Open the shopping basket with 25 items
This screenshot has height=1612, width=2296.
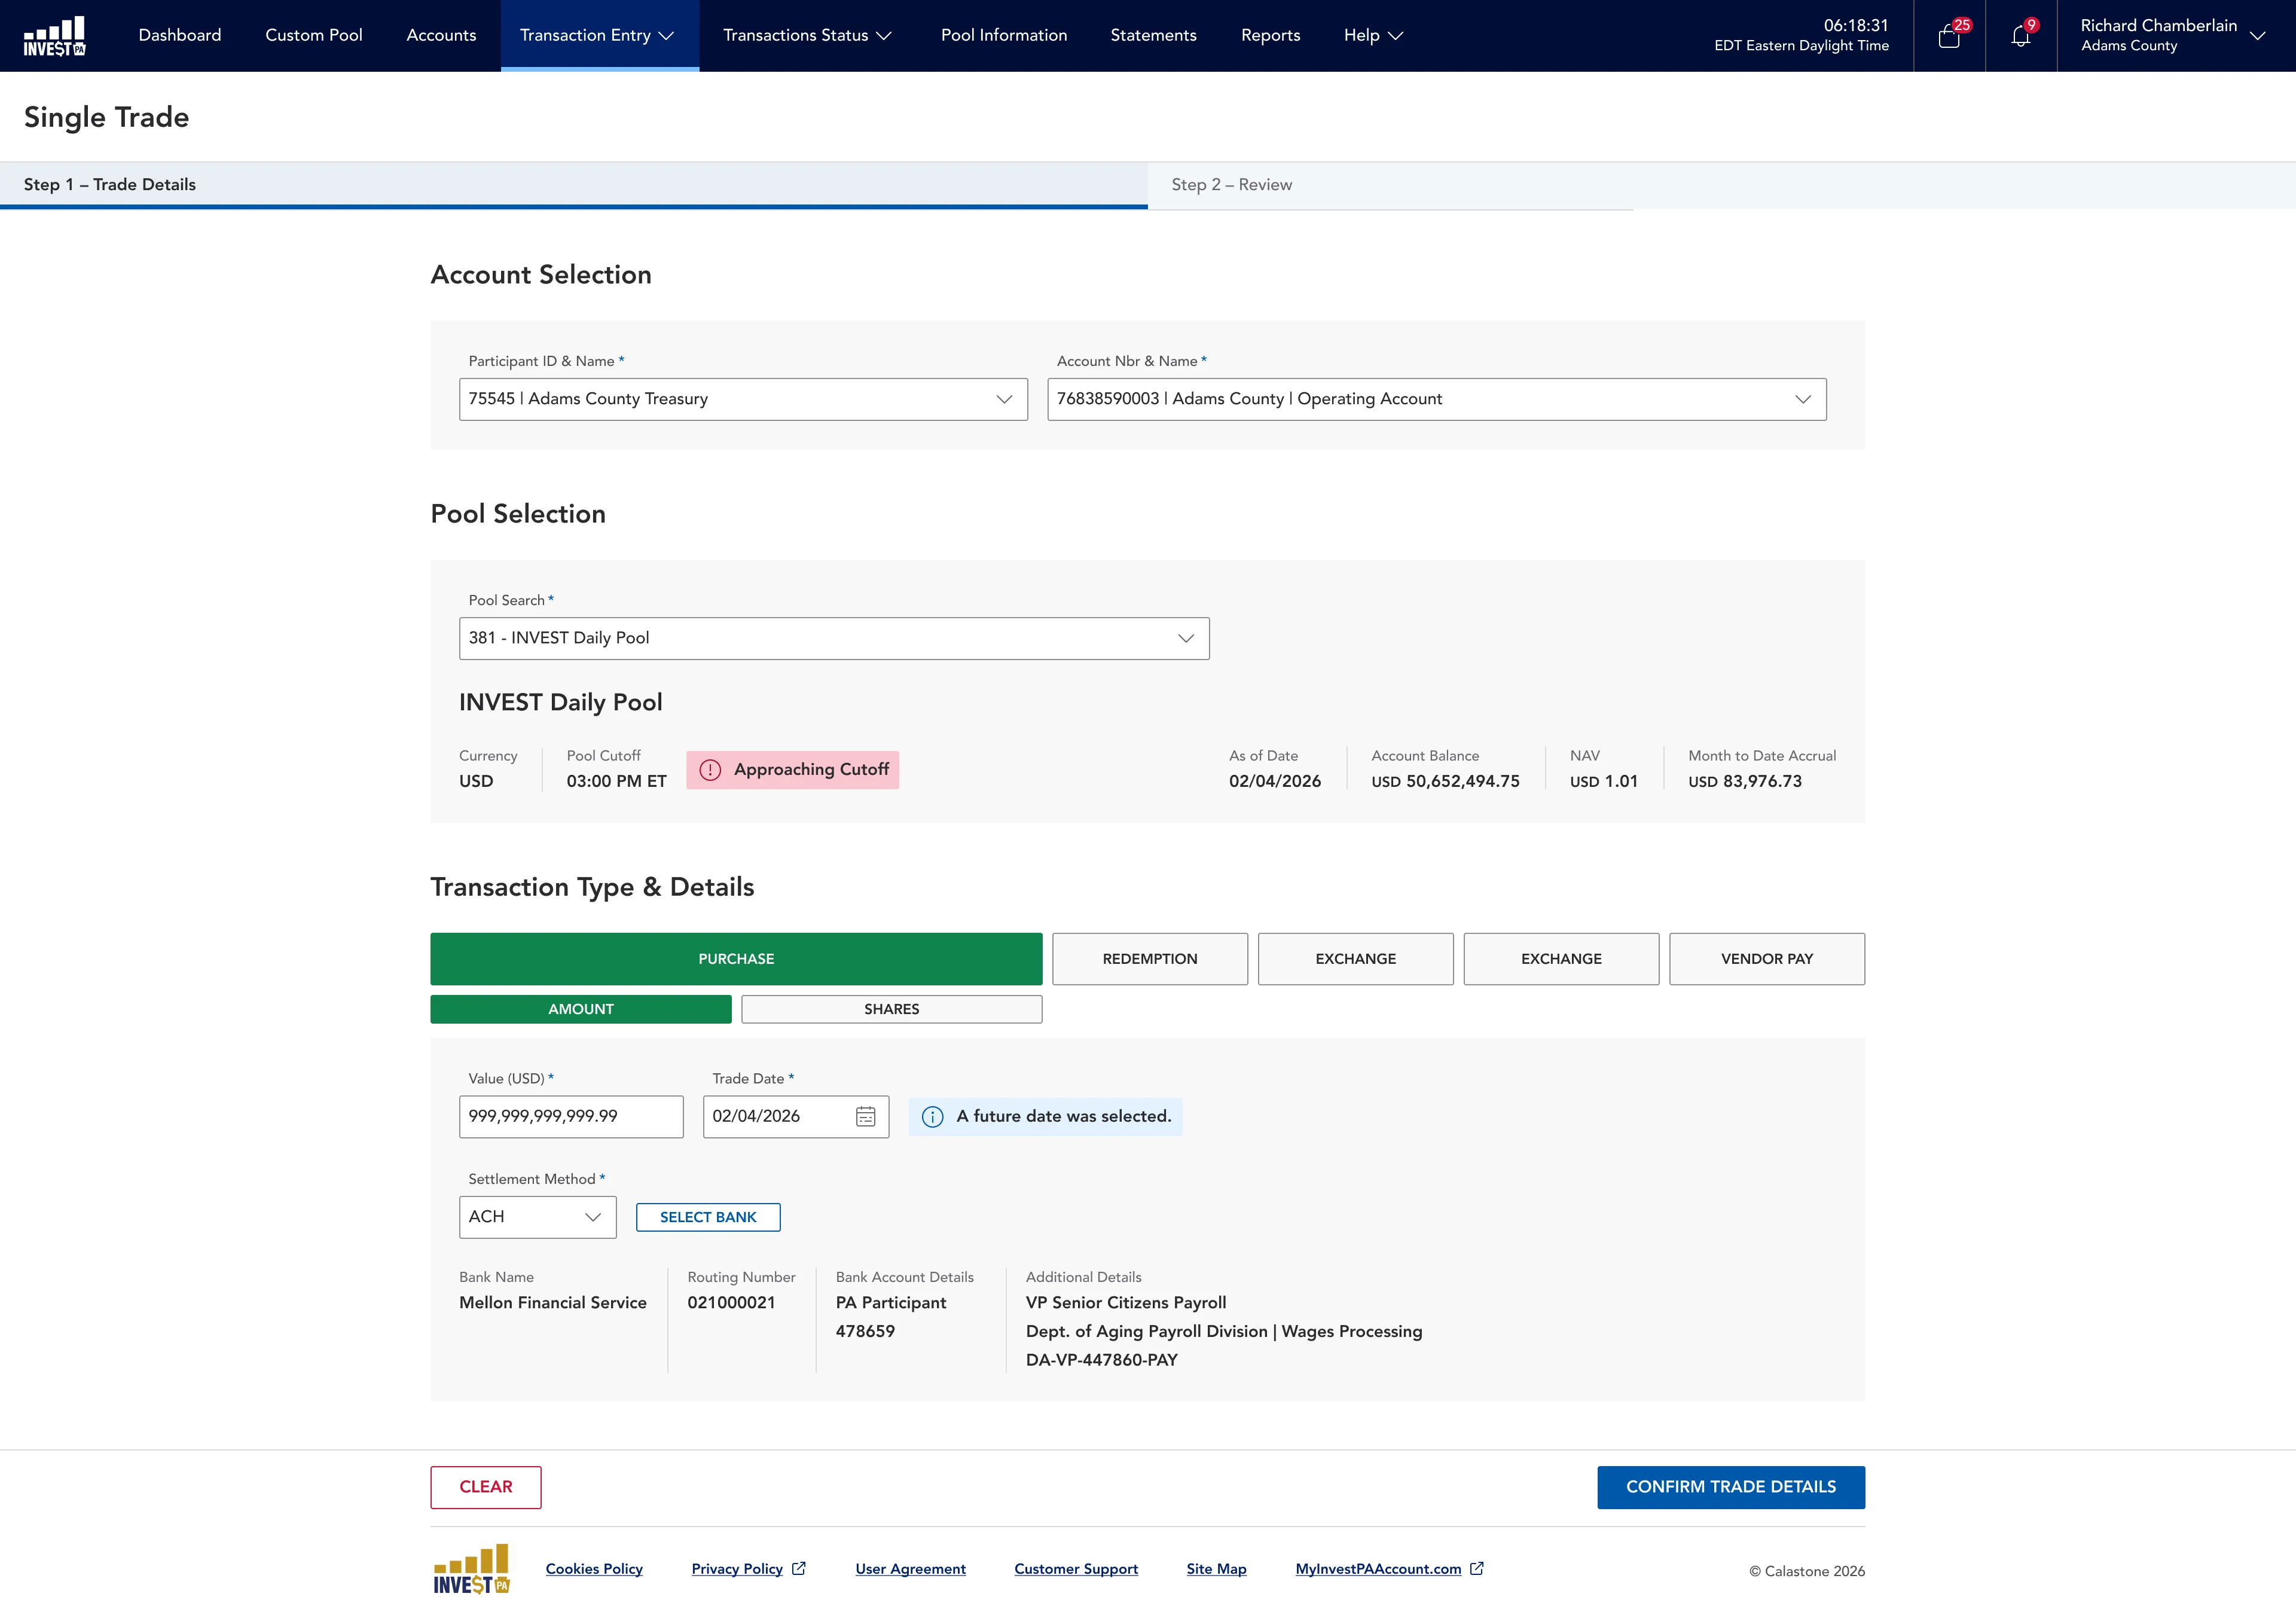pyautogui.click(x=1949, y=36)
